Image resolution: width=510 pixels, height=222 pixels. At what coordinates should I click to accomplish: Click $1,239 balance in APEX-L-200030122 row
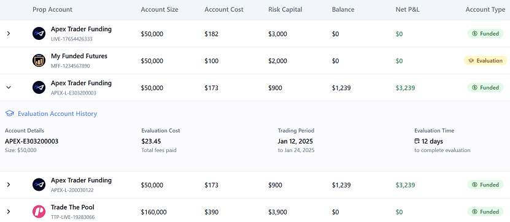point(341,185)
